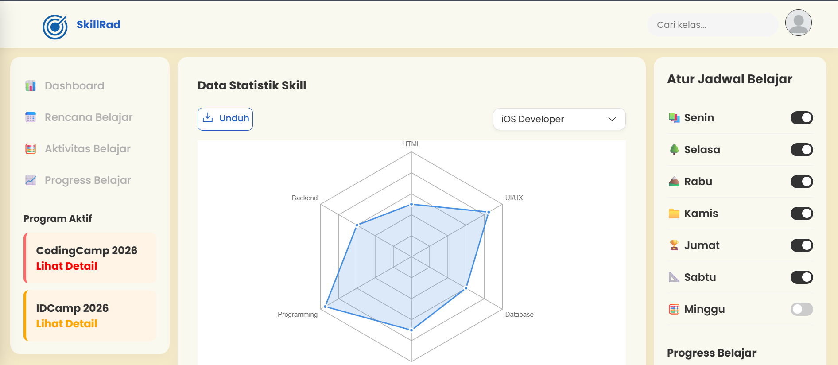The image size is (838, 365).
Task: Expand the skill role selector chevron
Action: point(612,119)
